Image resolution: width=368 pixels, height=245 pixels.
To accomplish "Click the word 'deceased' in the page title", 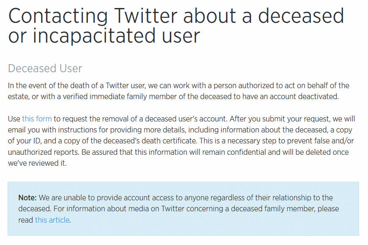I will (x=301, y=16).
